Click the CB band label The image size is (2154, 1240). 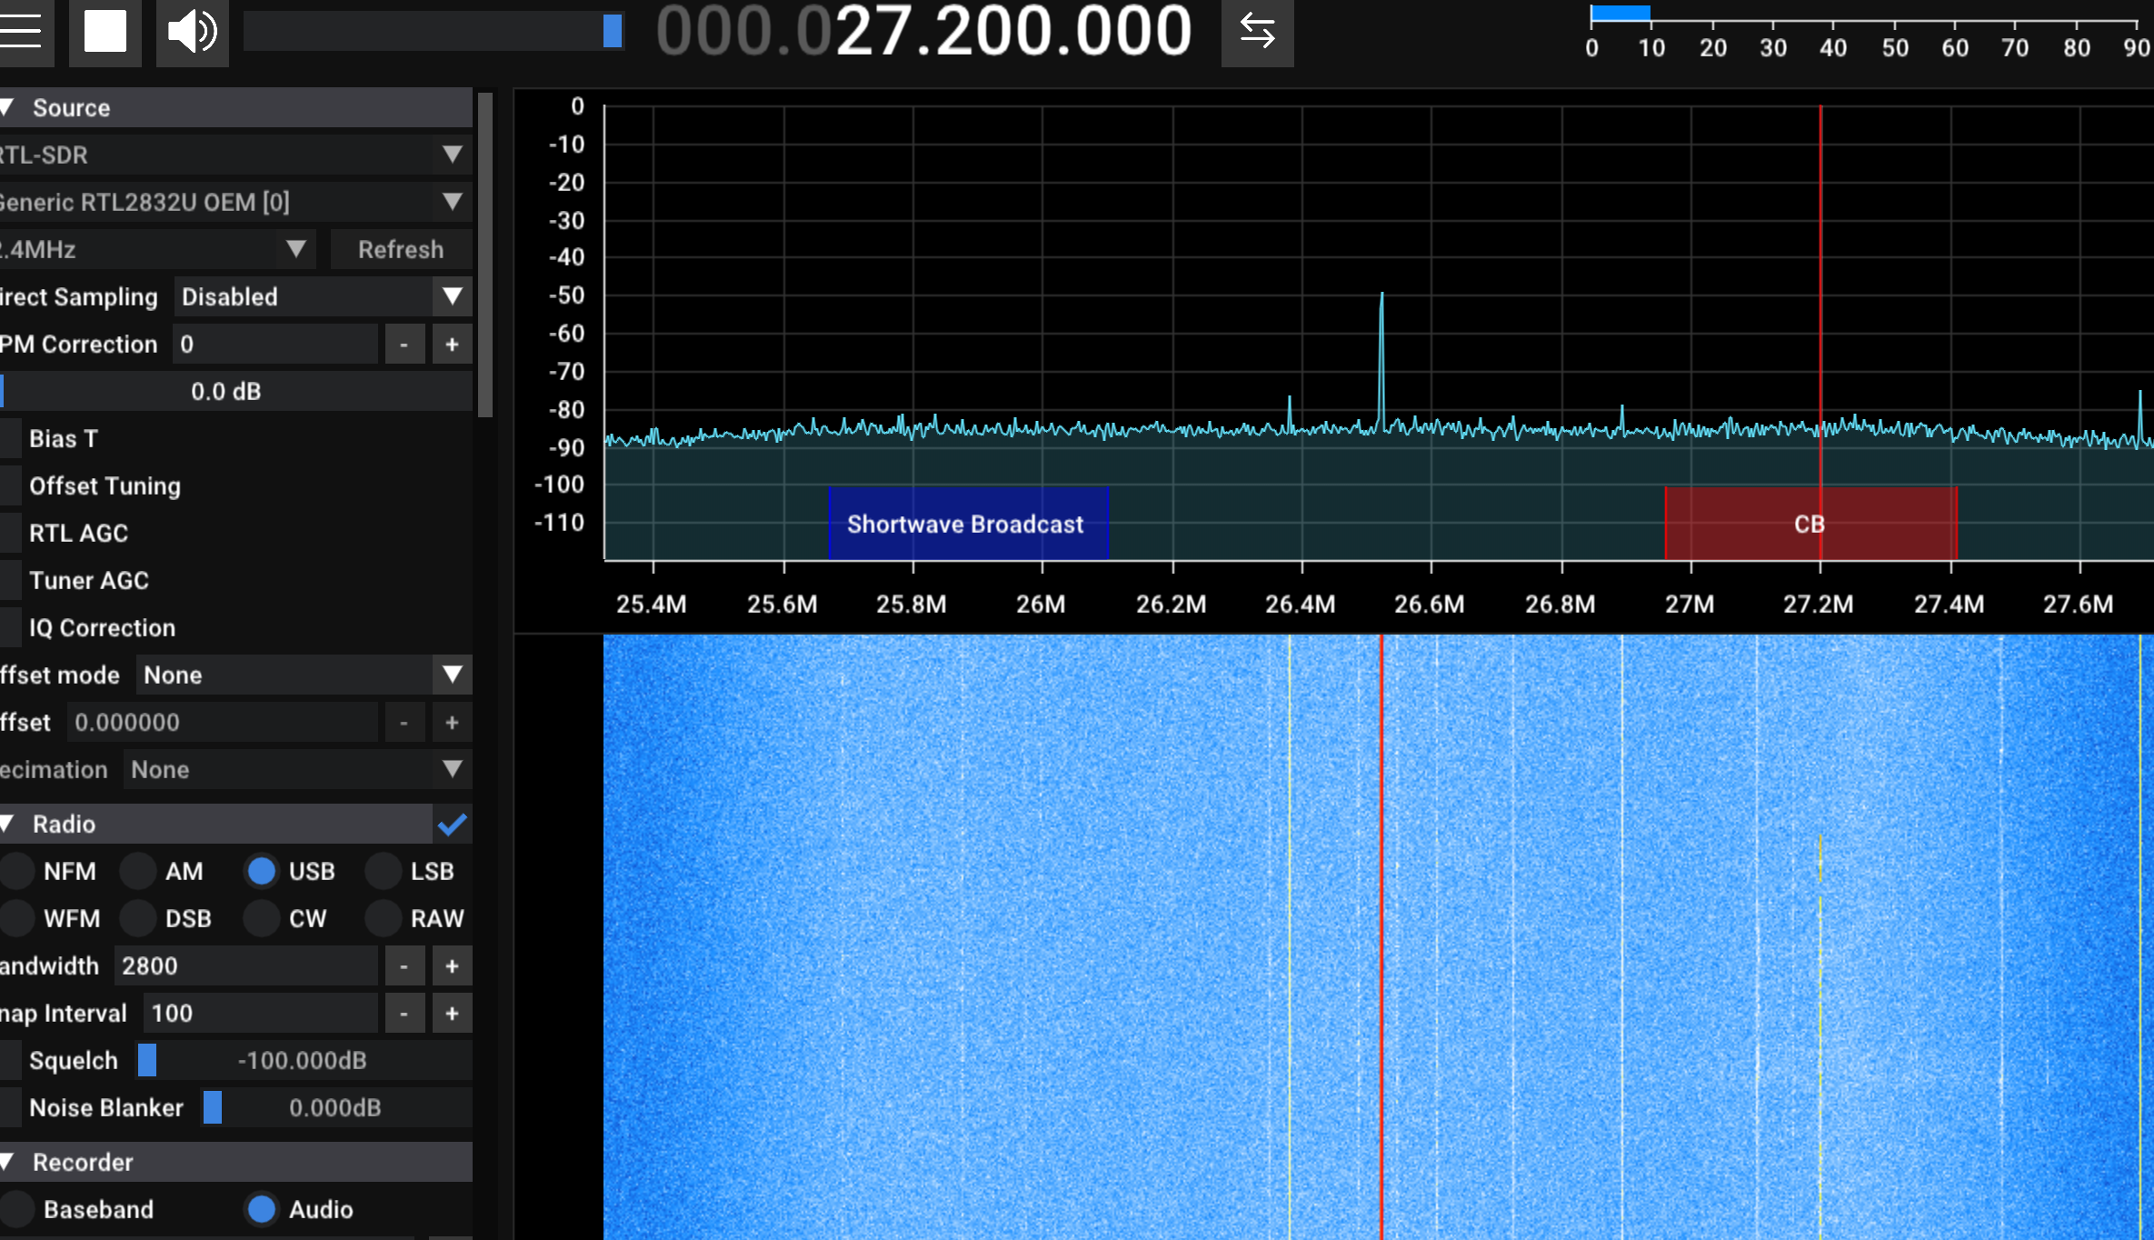click(x=1810, y=524)
